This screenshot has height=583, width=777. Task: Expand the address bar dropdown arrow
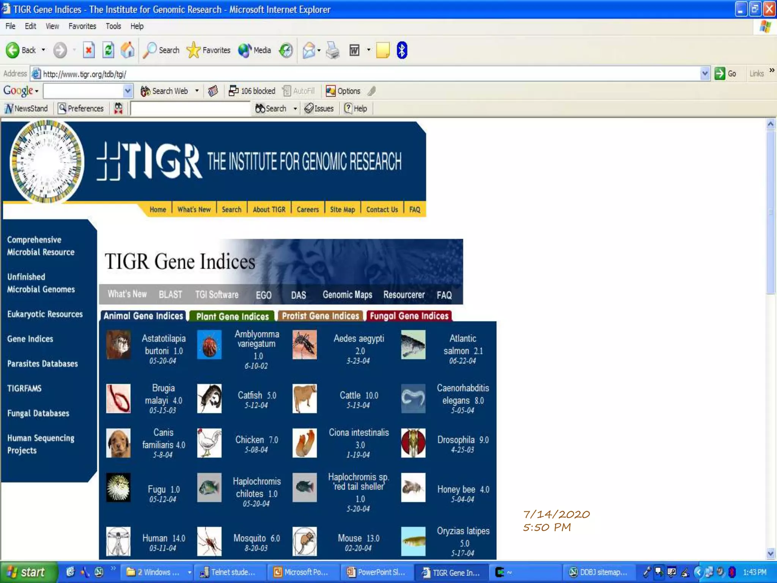point(705,74)
